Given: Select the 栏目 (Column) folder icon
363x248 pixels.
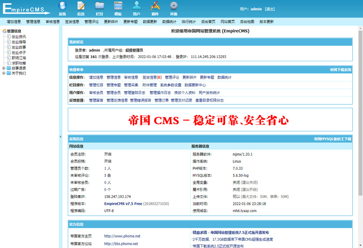Looking at the screenshot, I should 99,6.
